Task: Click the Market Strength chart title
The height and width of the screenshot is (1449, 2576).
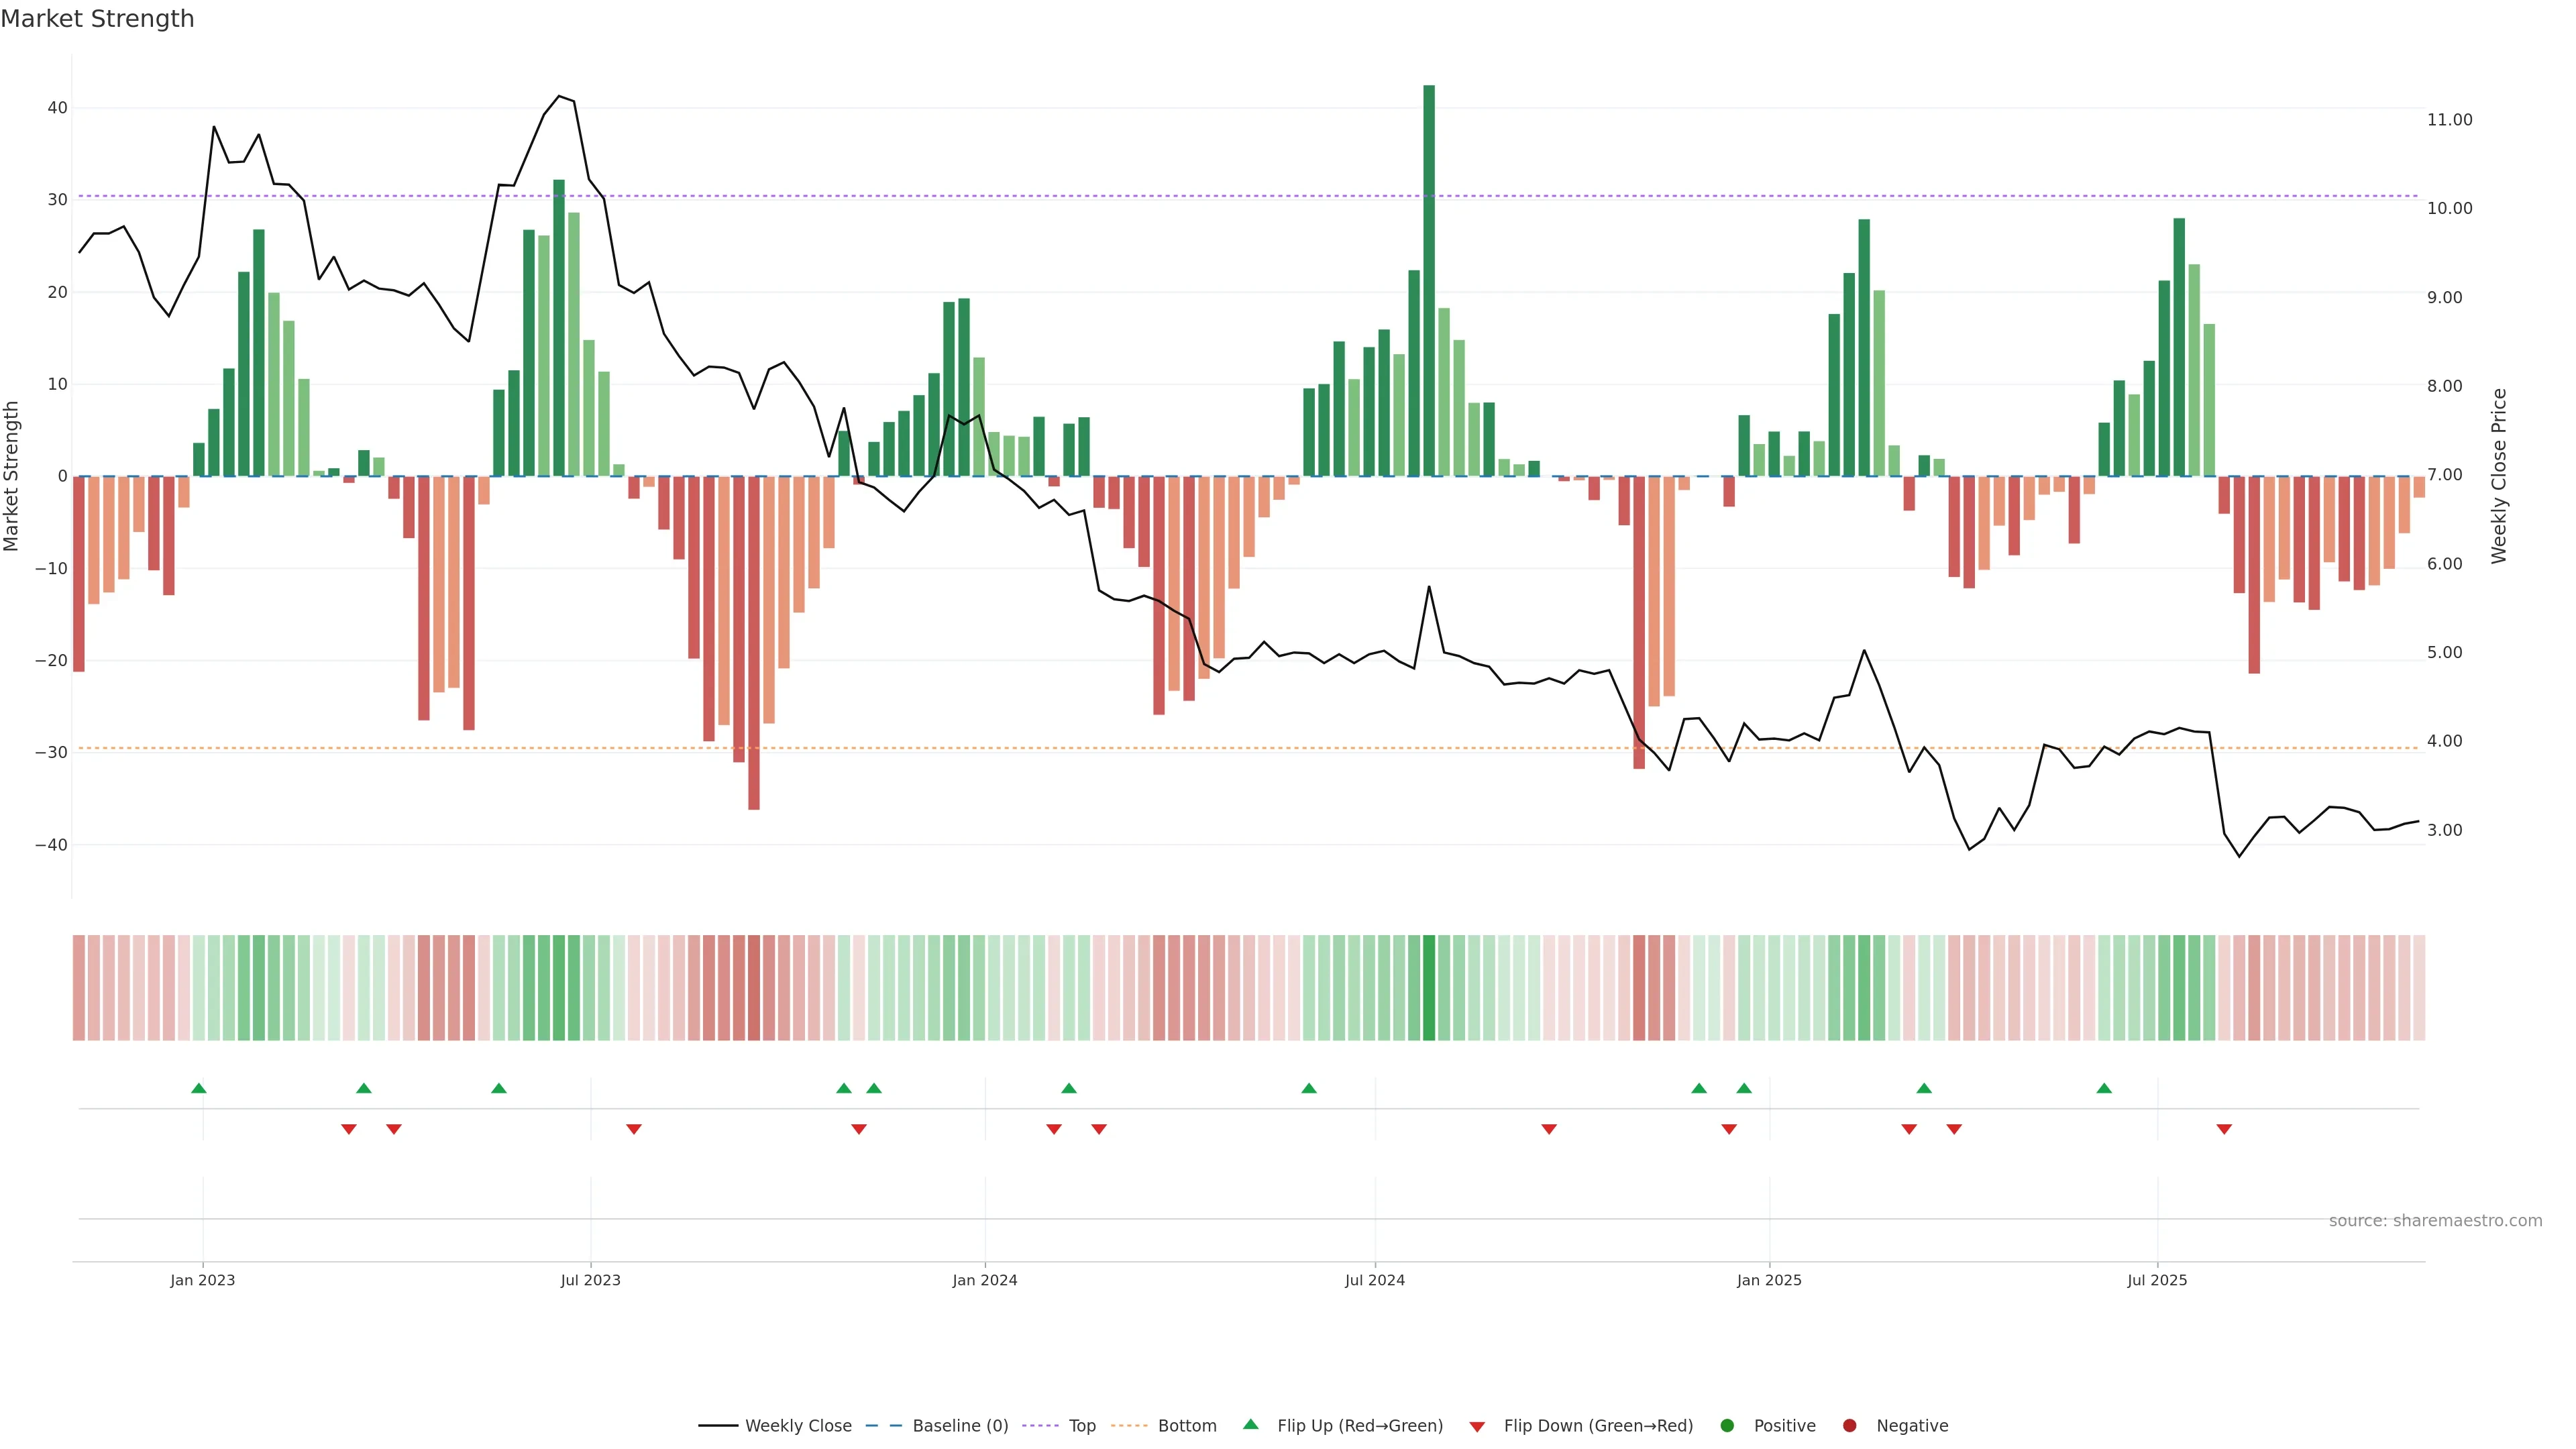Action: click(x=97, y=19)
